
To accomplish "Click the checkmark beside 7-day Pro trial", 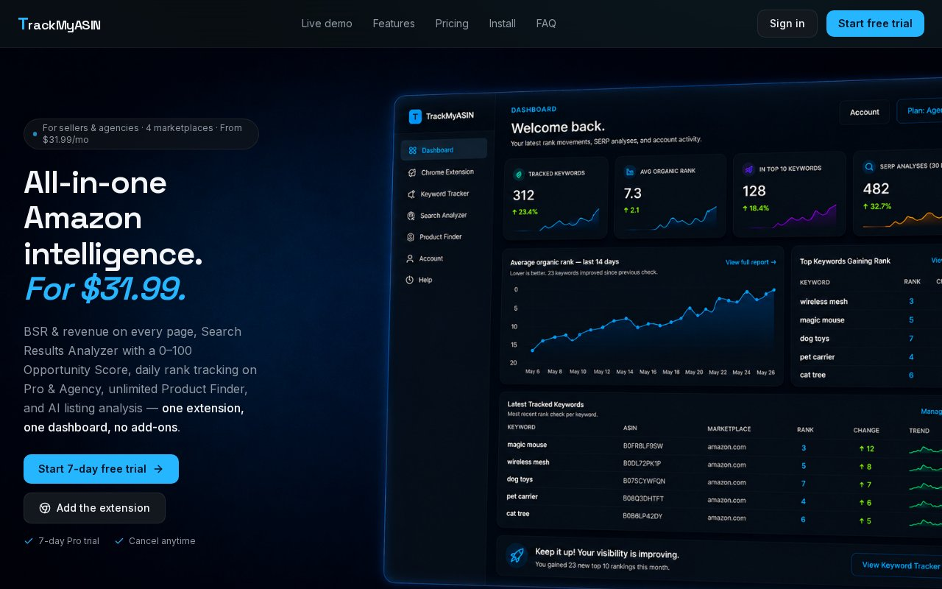I will pos(29,541).
